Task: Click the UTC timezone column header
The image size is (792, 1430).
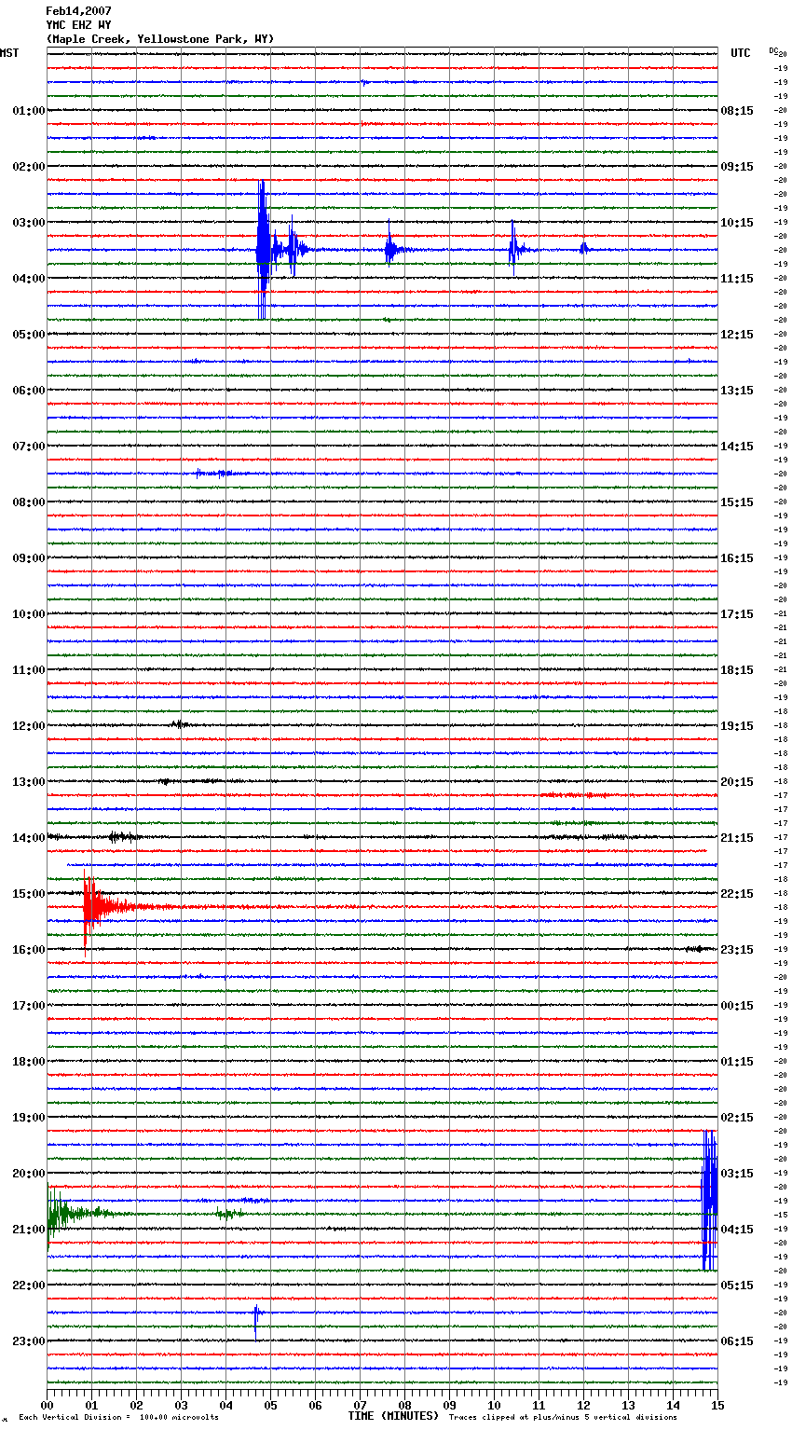Action: tap(741, 53)
